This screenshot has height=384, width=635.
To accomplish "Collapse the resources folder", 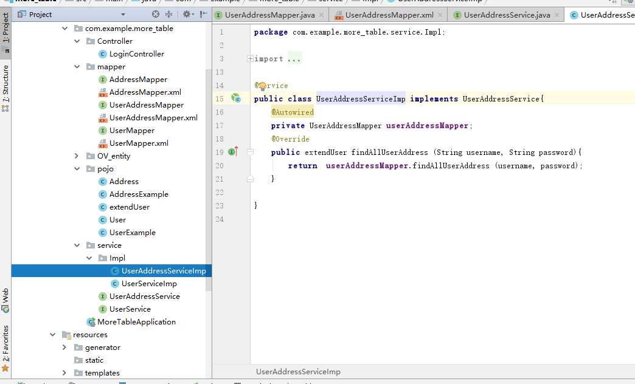I will point(53,334).
